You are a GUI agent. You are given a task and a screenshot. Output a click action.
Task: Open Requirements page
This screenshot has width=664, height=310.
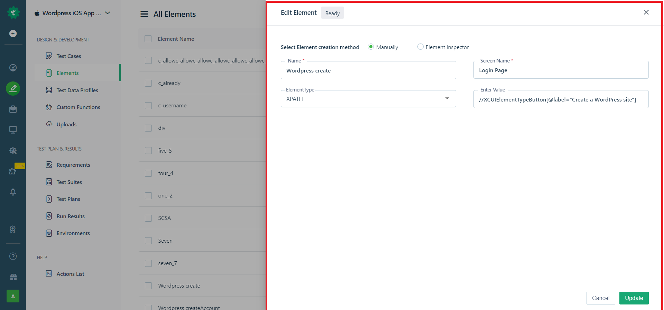pos(73,165)
